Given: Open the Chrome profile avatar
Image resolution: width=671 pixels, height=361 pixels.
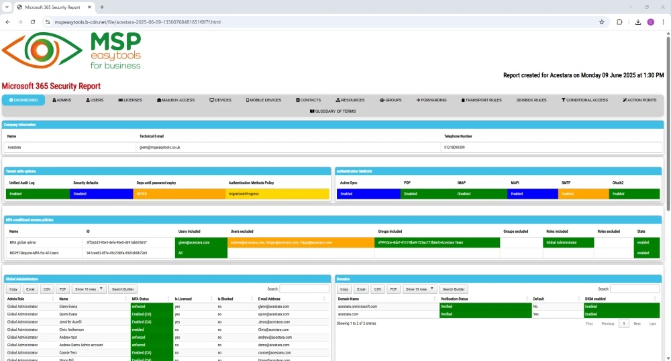Looking at the screenshot, I should tap(650, 22).
